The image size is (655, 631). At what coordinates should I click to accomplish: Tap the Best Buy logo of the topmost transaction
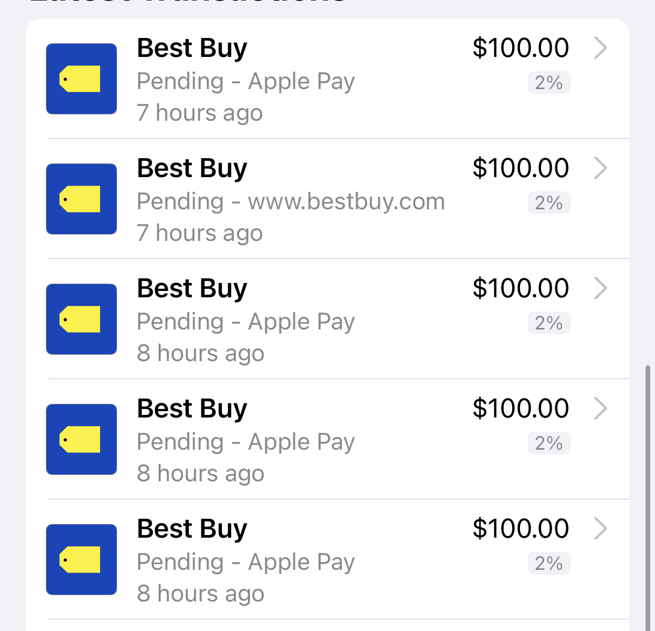click(82, 79)
